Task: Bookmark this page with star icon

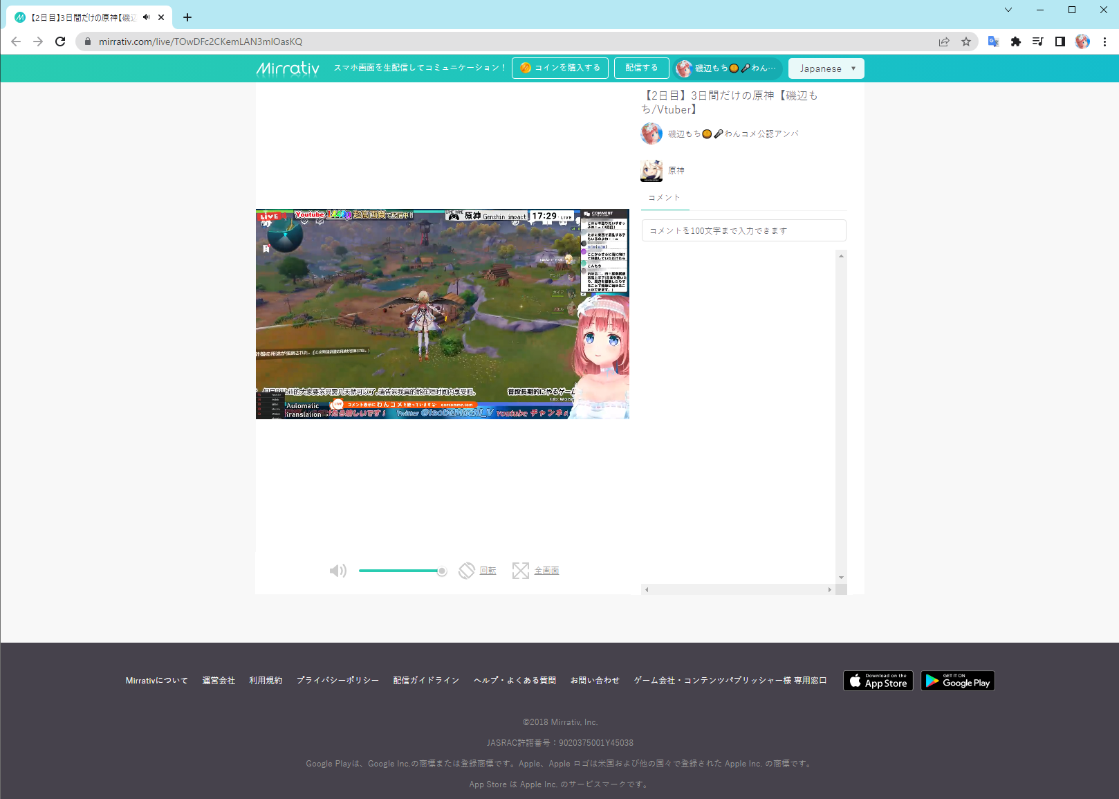Action: [x=966, y=42]
